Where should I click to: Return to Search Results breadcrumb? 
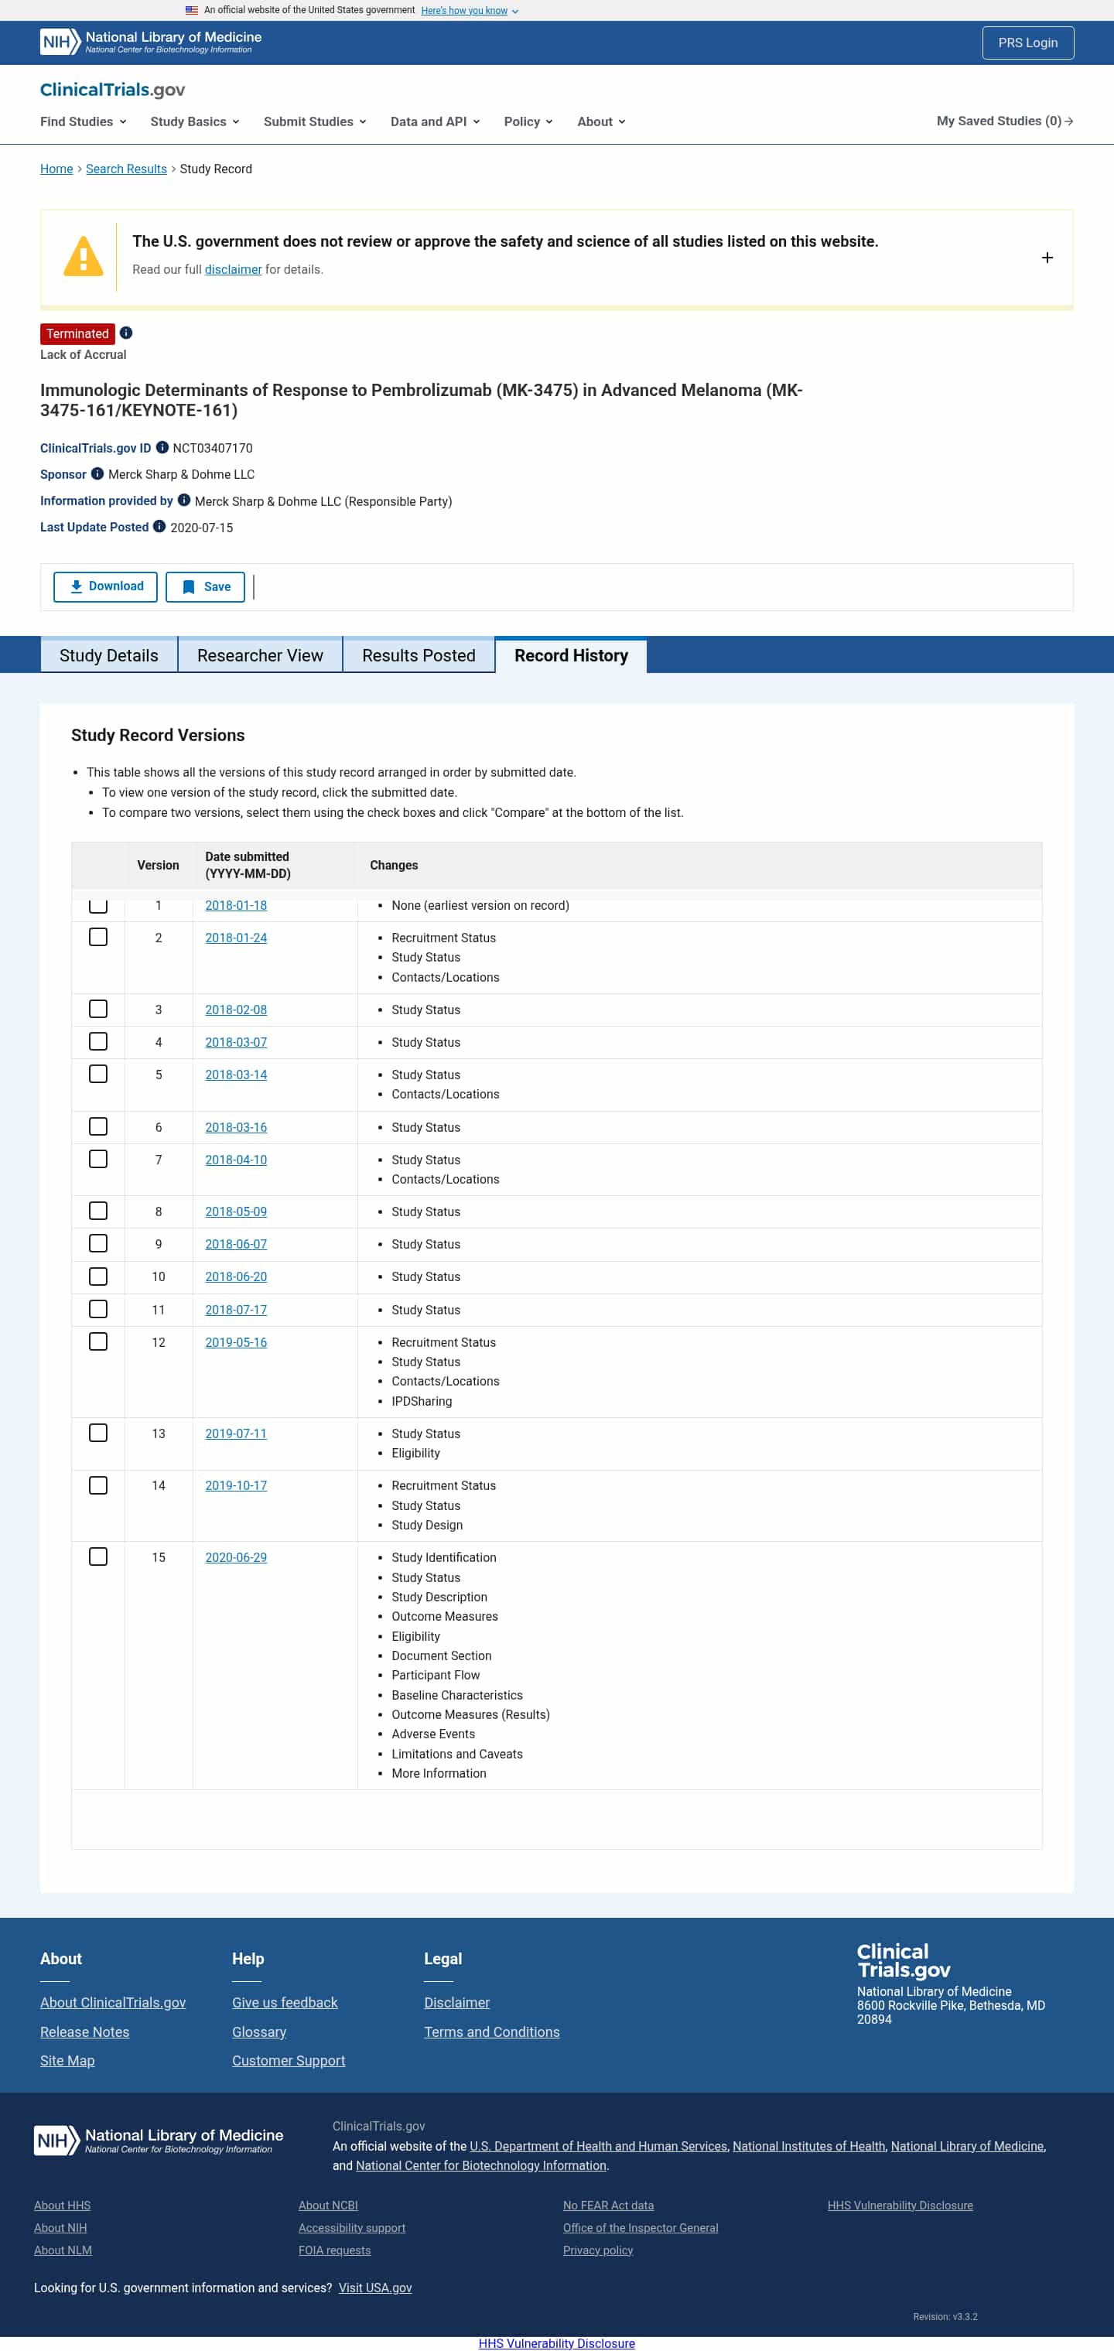click(127, 169)
